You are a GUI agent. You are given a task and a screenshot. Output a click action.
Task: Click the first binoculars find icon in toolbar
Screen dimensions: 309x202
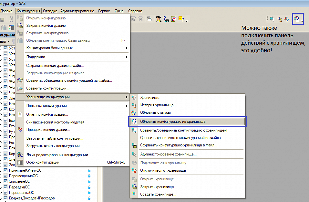133,19
